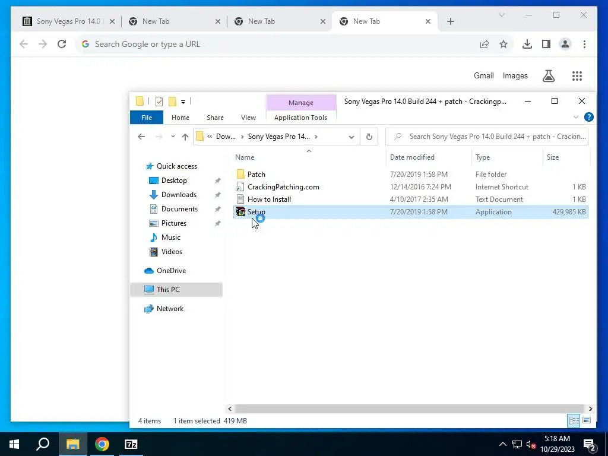Open a new Chrome tab with plus
This screenshot has width=608, height=456.
(x=450, y=21)
